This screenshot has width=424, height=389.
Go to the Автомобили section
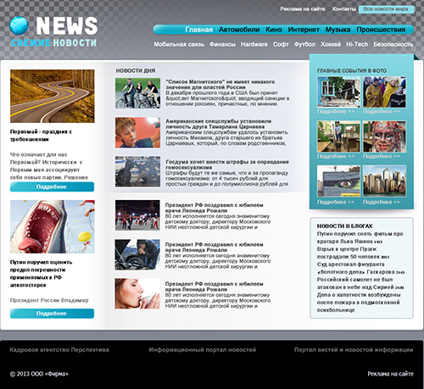click(x=239, y=30)
